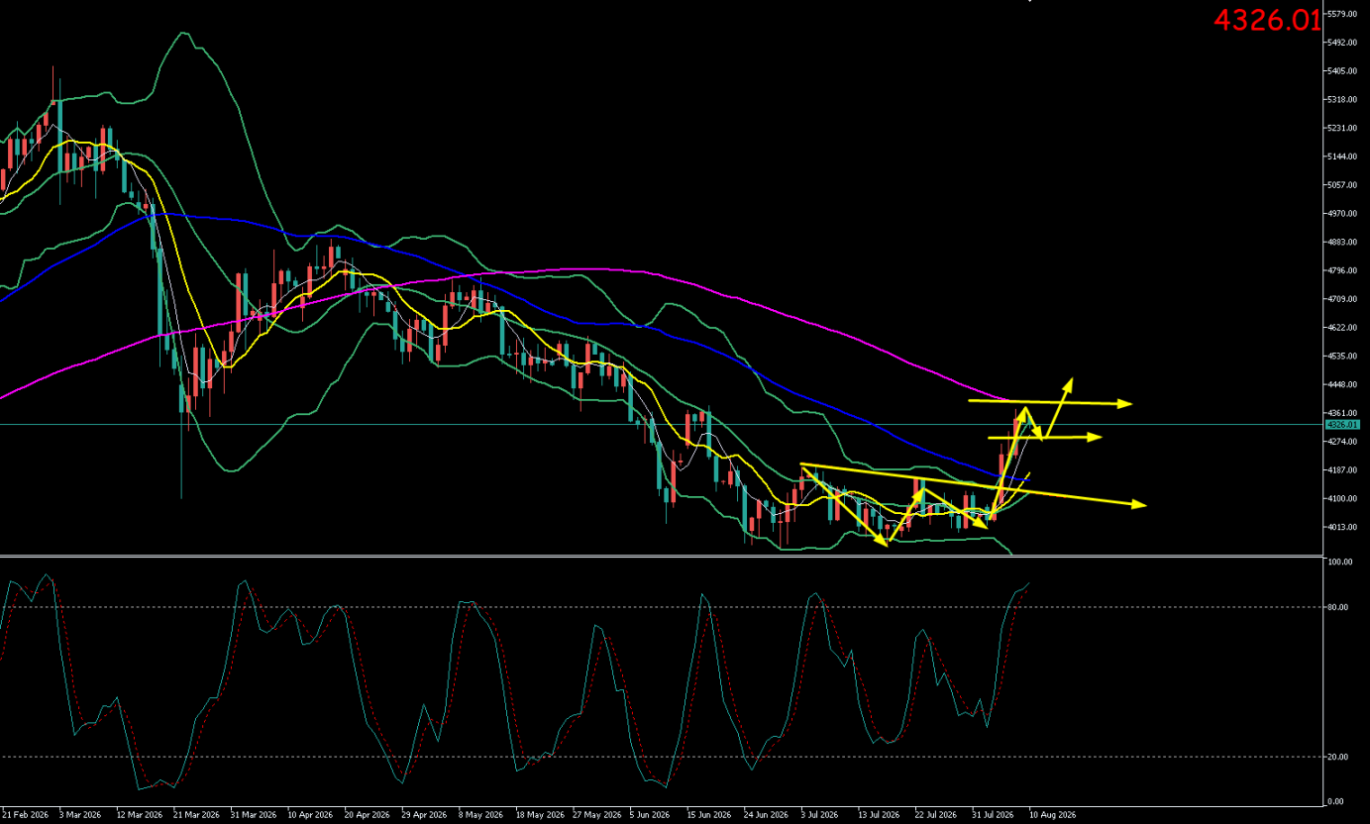Click the 31 Mar 2026 date label
Viewport: 1370px width, 824px height.
253,815
